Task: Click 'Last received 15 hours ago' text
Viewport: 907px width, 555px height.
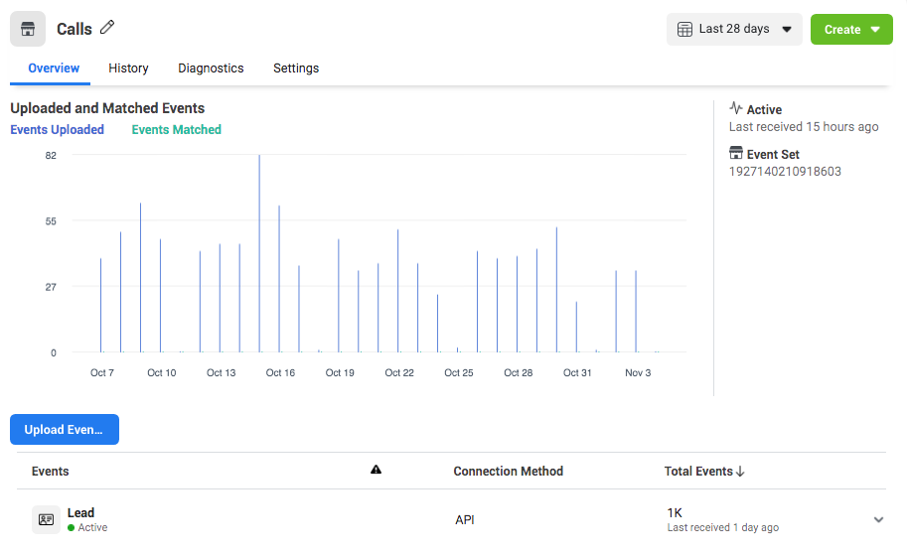Action: [x=804, y=127]
